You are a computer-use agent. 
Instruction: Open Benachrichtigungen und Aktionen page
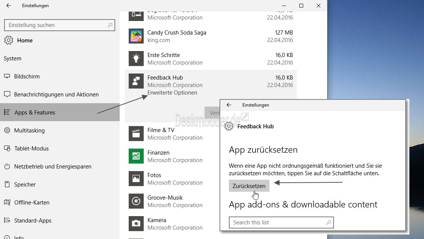tap(60, 94)
